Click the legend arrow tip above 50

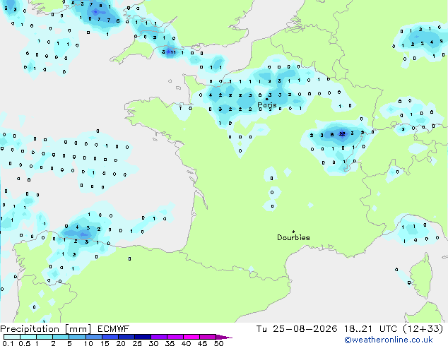tap(224, 337)
